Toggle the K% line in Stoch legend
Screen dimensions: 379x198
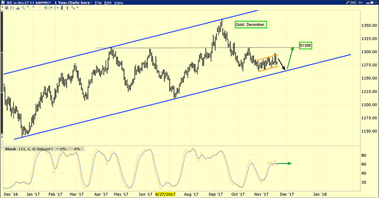click(x=76, y=148)
